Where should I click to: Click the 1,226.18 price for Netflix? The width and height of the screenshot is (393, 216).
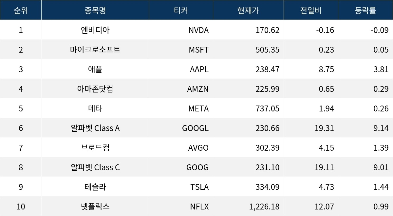[264, 207]
